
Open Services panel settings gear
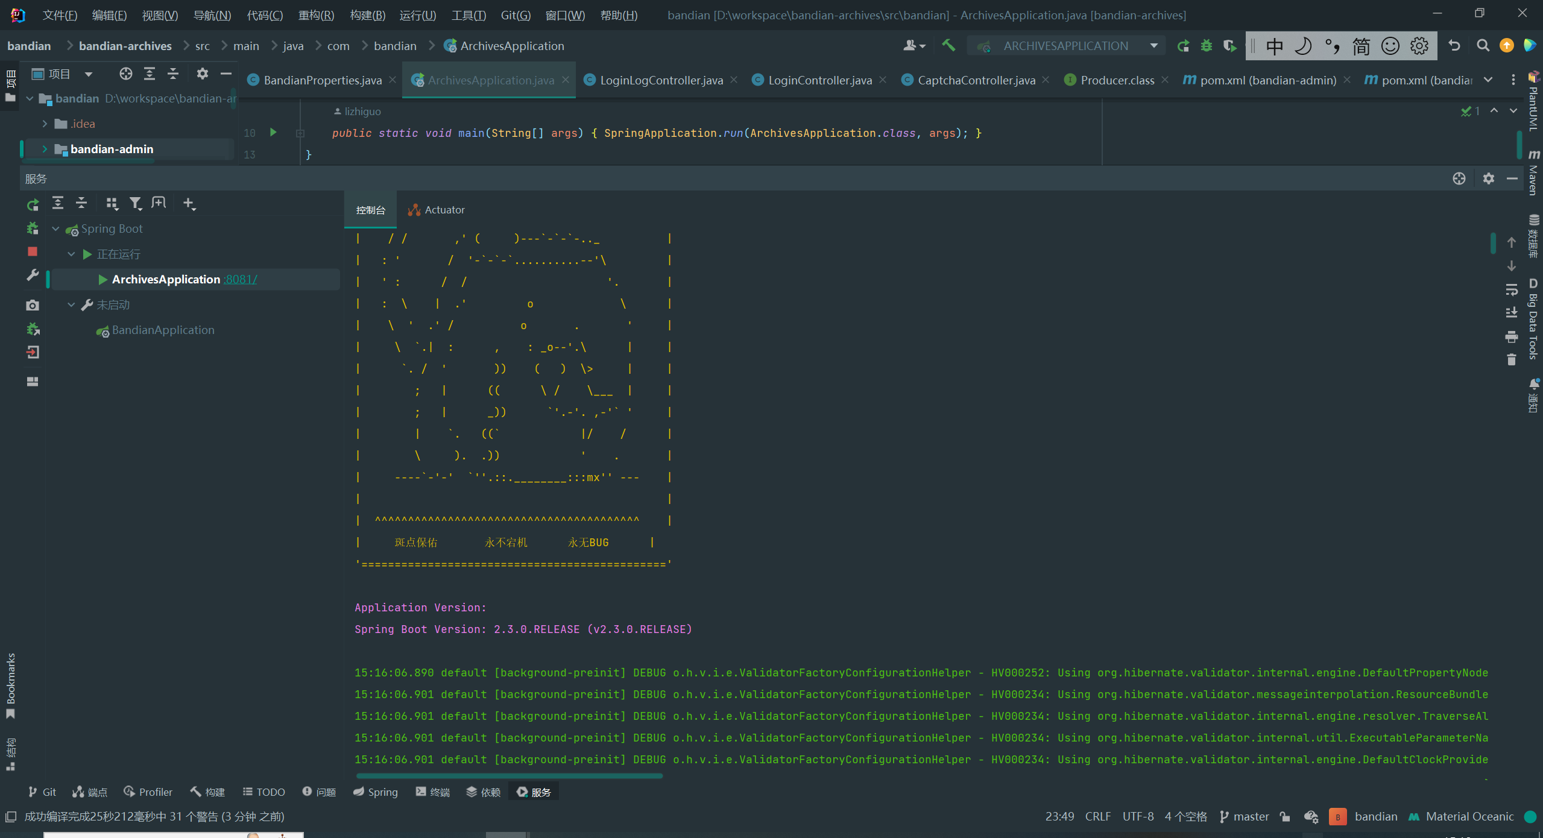(1489, 178)
